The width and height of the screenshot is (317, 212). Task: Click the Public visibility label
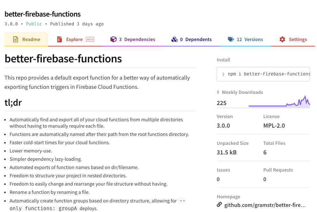[34, 24]
